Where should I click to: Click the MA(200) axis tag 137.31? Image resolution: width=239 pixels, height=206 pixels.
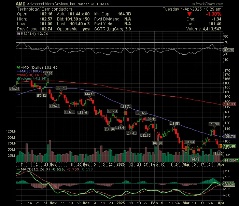(229, 104)
